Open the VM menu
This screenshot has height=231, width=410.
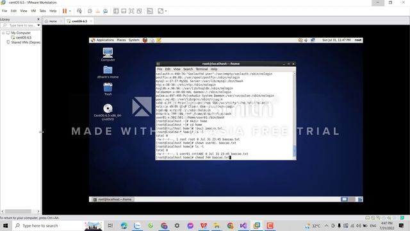tap(33, 11)
